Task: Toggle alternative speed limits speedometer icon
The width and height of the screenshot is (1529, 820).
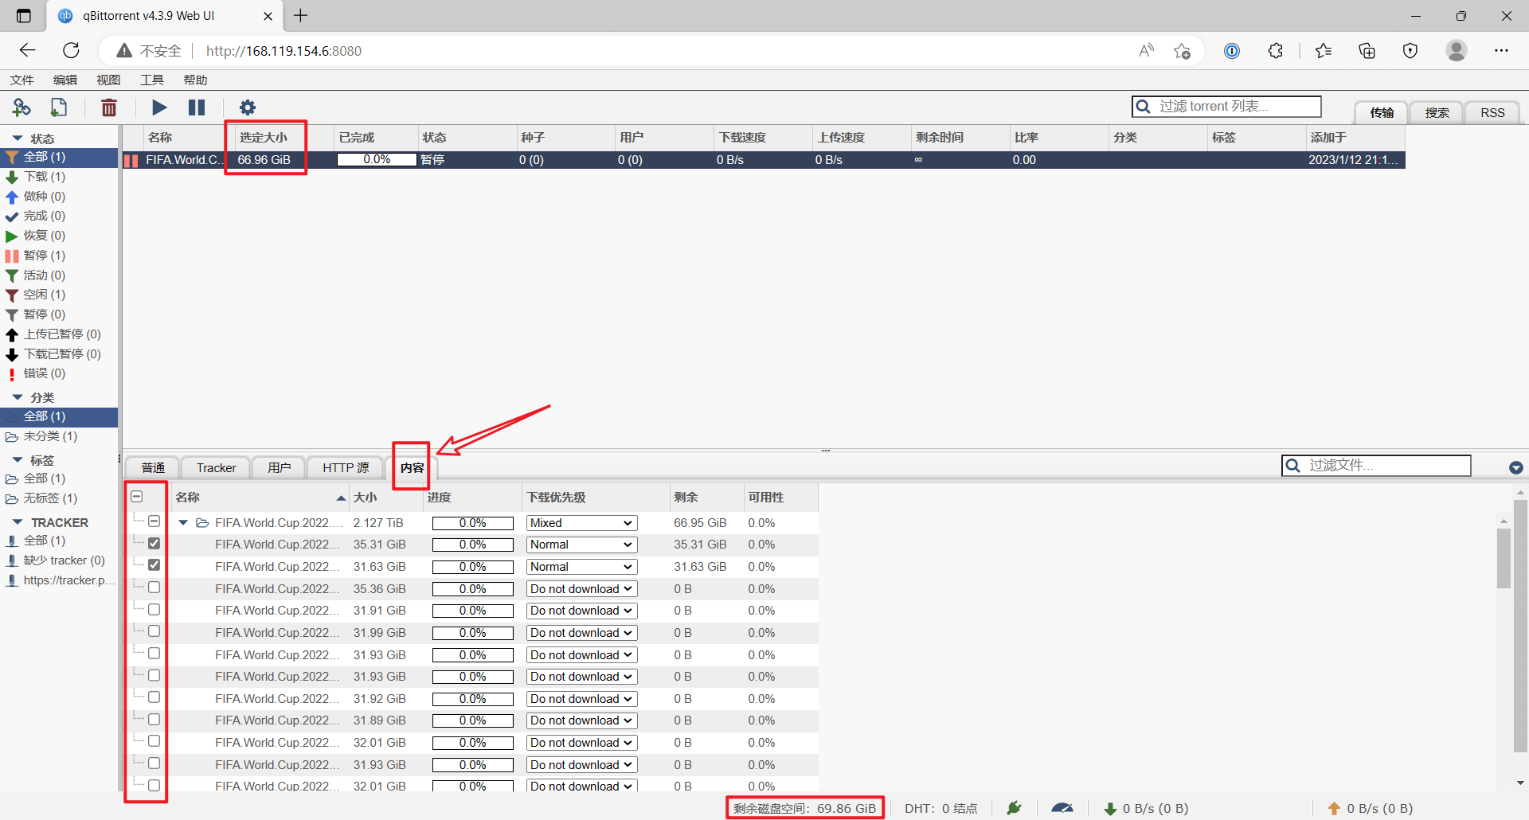Action: [1062, 808]
